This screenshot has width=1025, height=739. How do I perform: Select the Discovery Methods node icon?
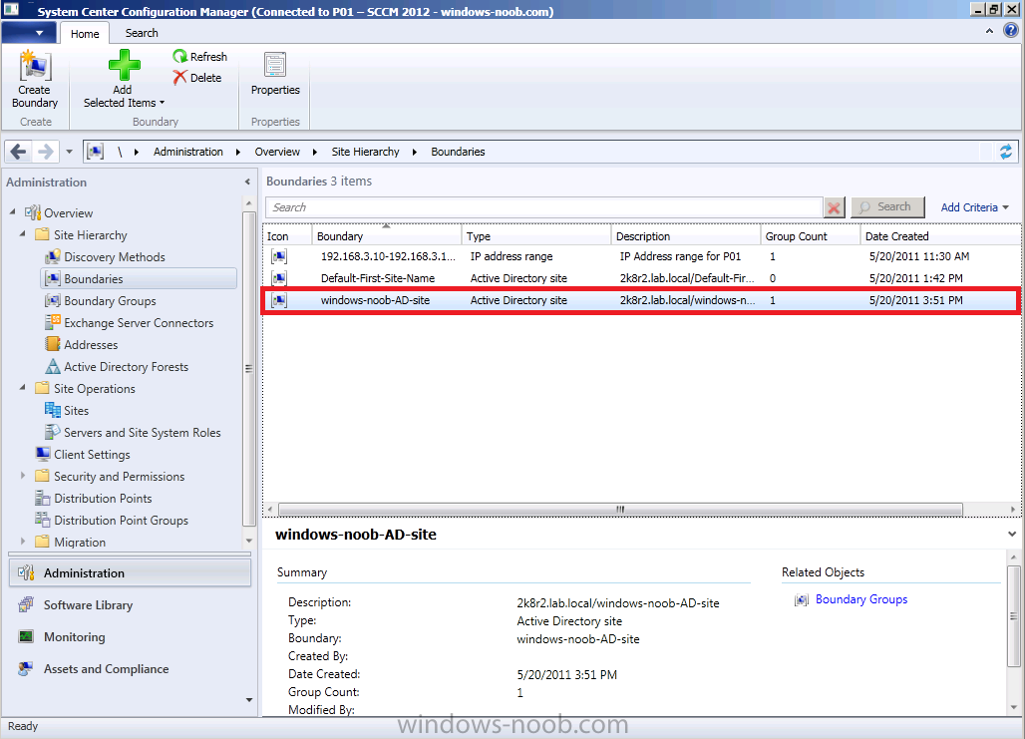coord(52,257)
